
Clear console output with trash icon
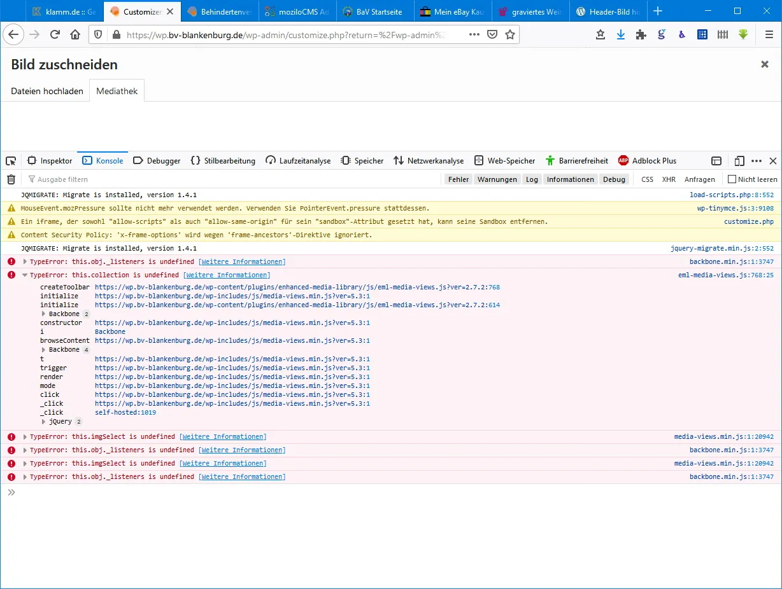[11, 179]
